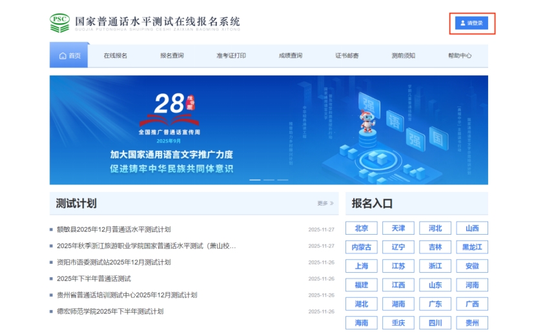Open 证书邮寄 navigation item
The width and height of the screenshot is (536, 334).
(347, 55)
